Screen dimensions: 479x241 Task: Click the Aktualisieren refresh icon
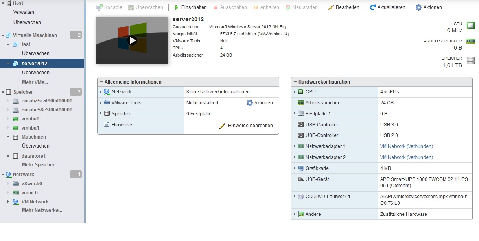[x=372, y=7]
